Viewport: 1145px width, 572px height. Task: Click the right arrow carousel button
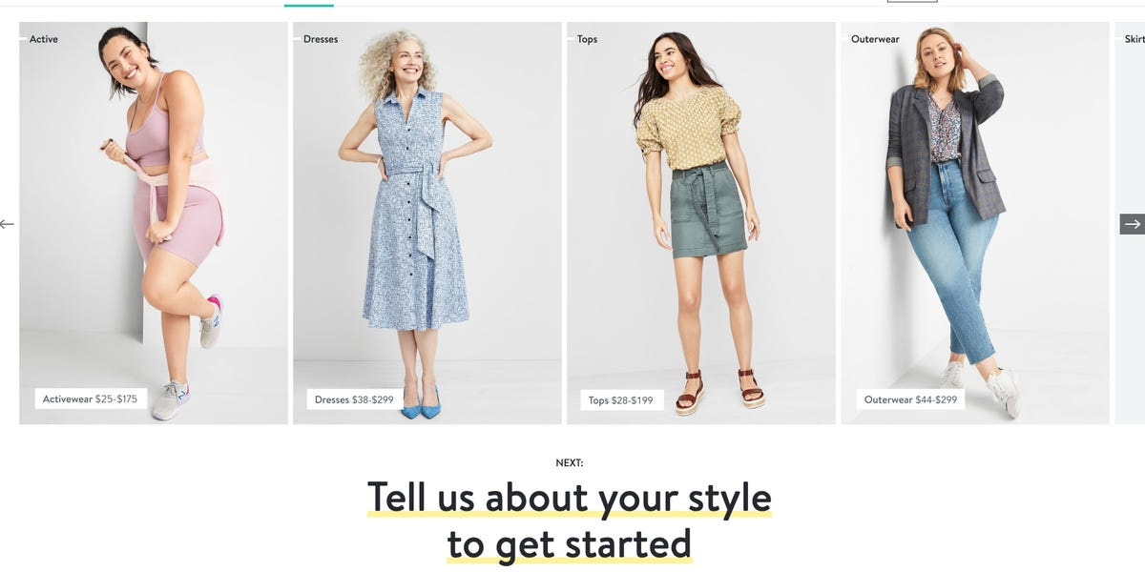[1132, 224]
